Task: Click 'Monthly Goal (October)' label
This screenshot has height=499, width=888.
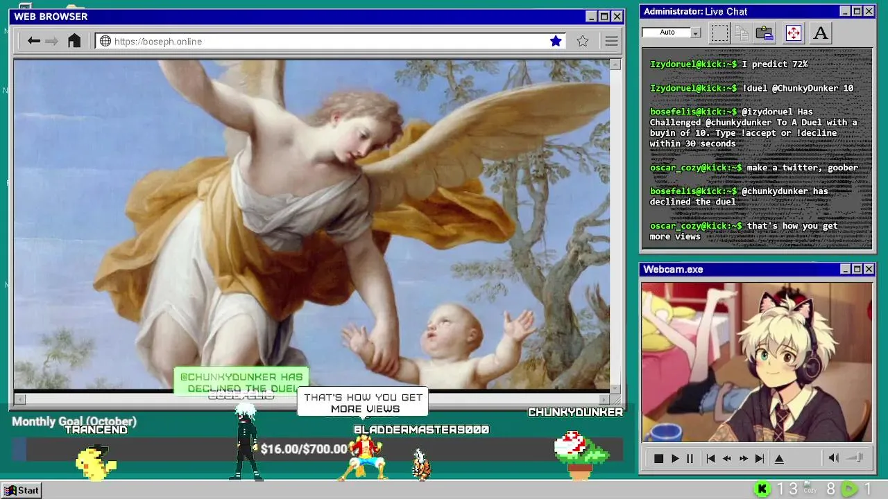Action: tap(74, 421)
